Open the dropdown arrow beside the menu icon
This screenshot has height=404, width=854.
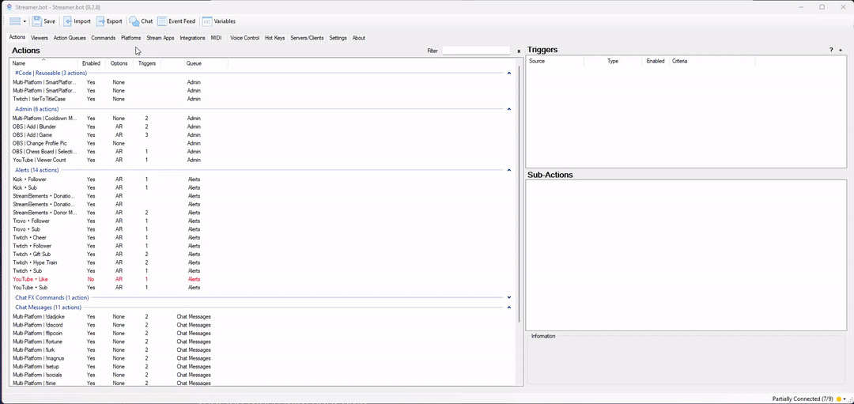pos(25,22)
